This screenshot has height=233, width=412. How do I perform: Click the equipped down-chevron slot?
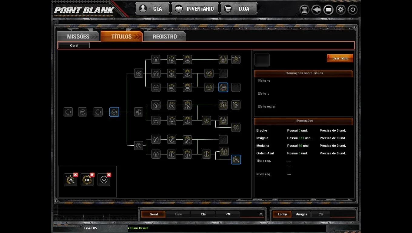[x=104, y=180]
